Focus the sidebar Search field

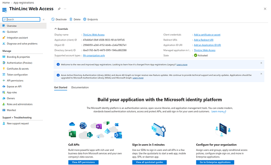coord(21,19)
